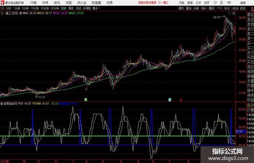The height and width of the screenshot is (163, 254).
Task: Open the 行情 menu
Action: click(x=33, y=3)
